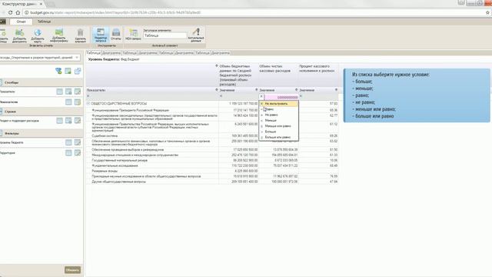Click the Добавить карту globe icon
This screenshot has width=492, height=277.
coord(38,35)
